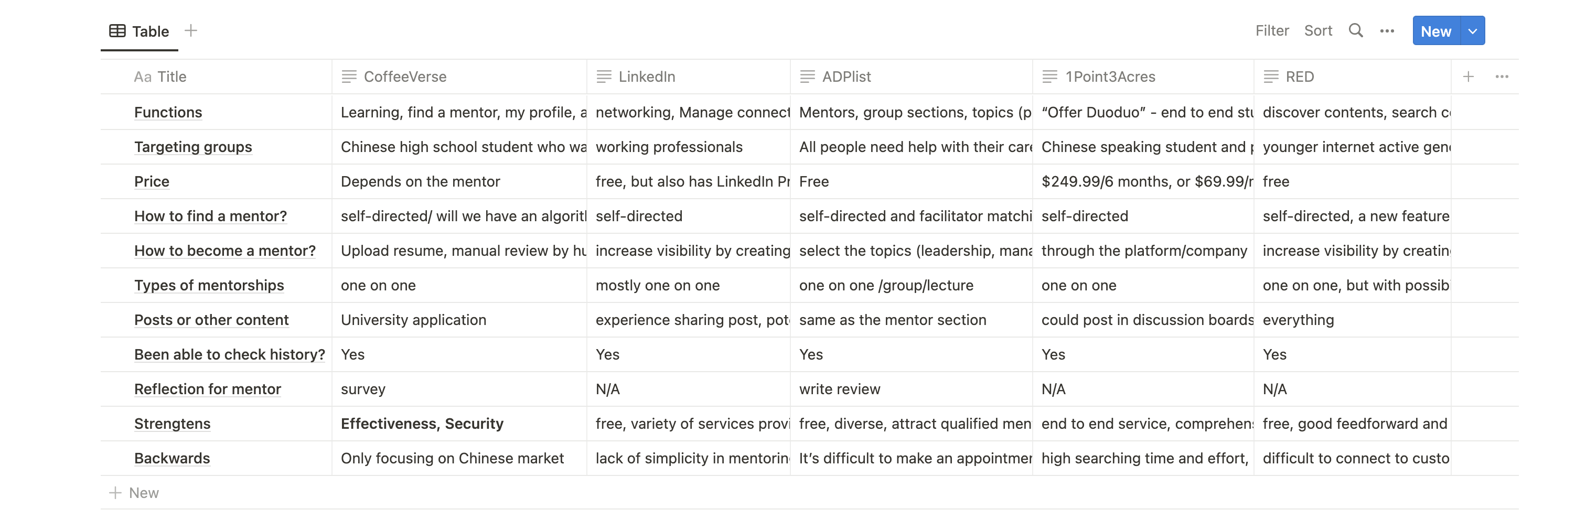Expand the New button dropdown arrow
Viewport: 1586px width, 520px height.
click(1472, 31)
